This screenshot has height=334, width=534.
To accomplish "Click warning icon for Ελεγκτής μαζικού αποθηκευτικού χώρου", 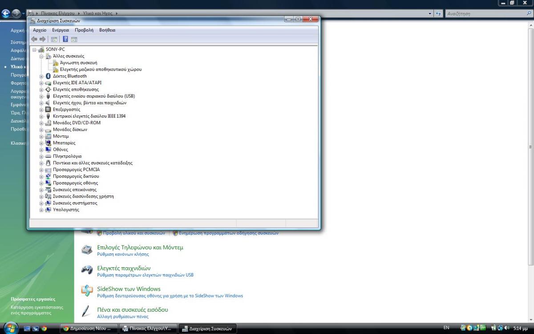I will coord(56,69).
